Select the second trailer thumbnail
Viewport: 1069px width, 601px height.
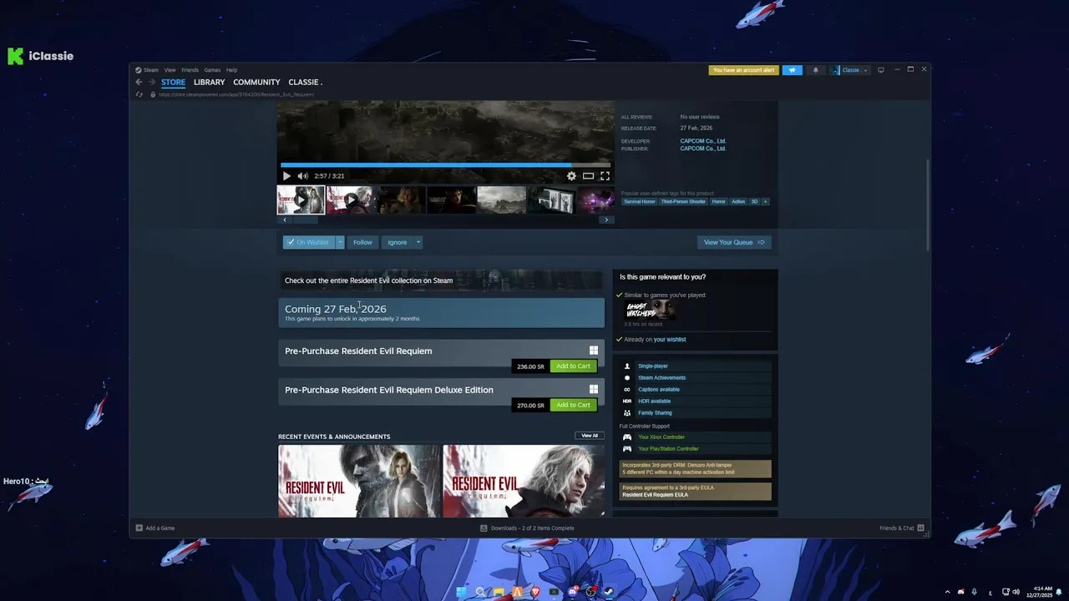(x=351, y=200)
